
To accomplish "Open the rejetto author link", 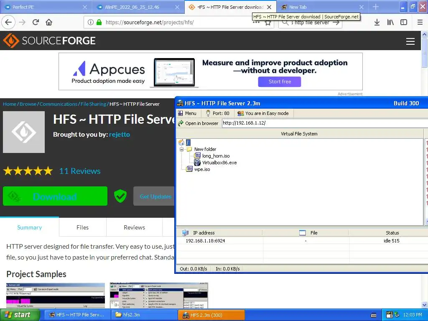I will 119,134.
